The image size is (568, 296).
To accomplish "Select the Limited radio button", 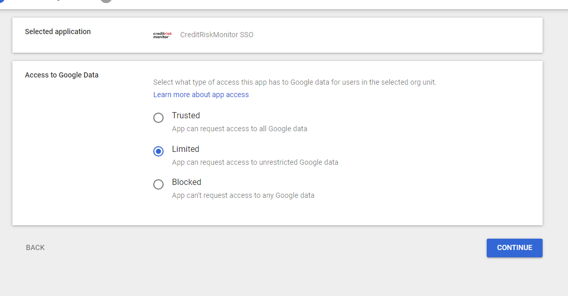I will [x=158, y=151].
